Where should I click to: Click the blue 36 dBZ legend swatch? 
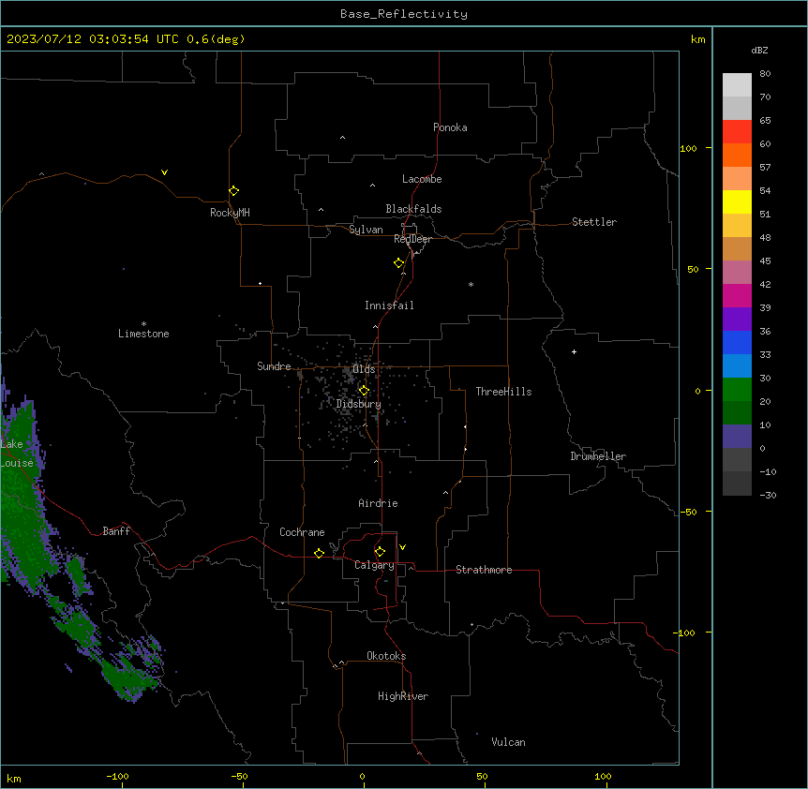[737, 342]
